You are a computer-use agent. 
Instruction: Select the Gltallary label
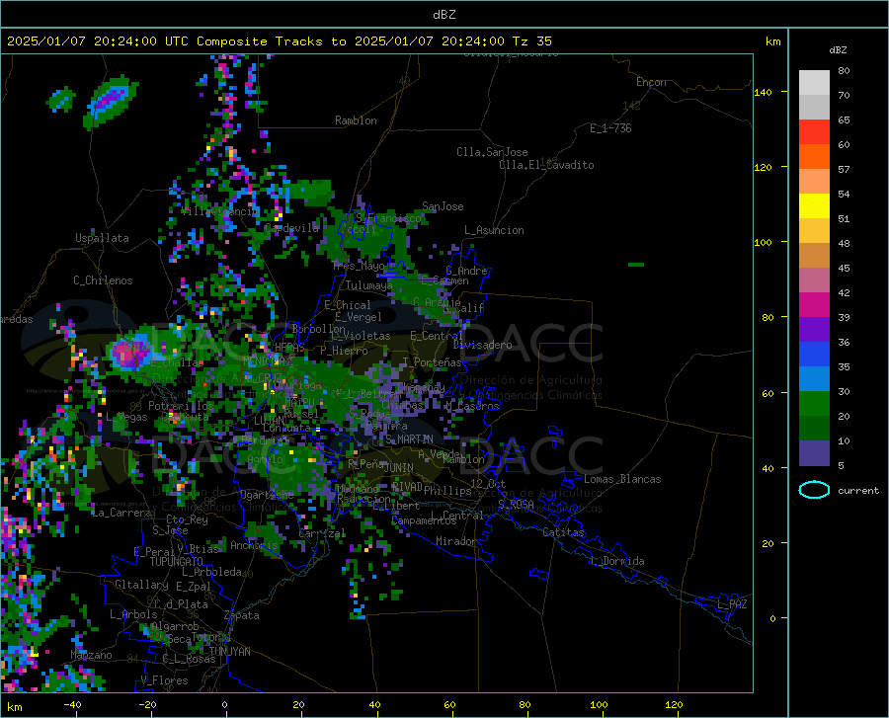coord(141,585)
